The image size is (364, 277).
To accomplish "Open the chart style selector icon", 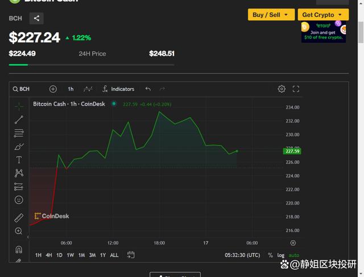I will point(88,89).
